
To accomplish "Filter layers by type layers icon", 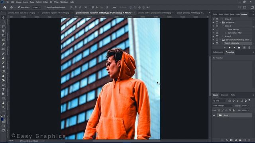I will [x=237, y=101].
